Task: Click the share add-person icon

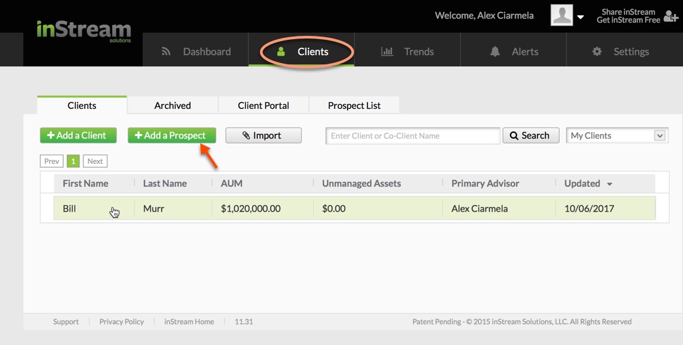Action: point(671,16)
